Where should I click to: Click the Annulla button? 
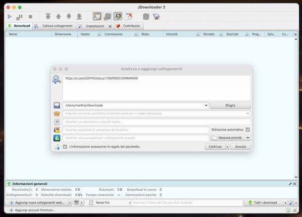241,147
